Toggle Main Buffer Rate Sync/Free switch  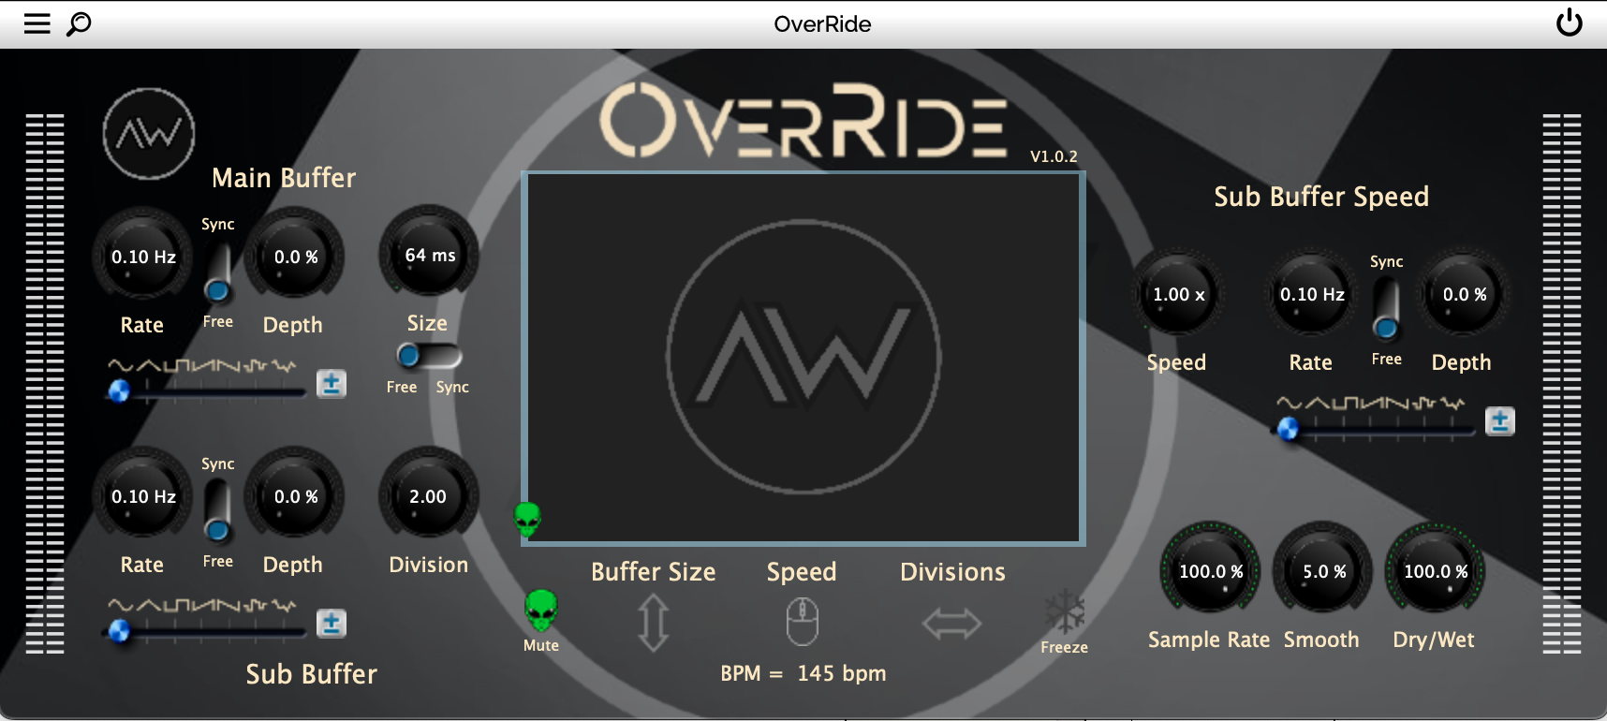(x=217, y=272)
